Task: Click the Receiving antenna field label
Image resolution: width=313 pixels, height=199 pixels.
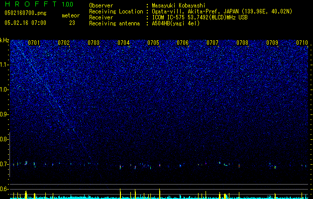Action: (114, 23)
